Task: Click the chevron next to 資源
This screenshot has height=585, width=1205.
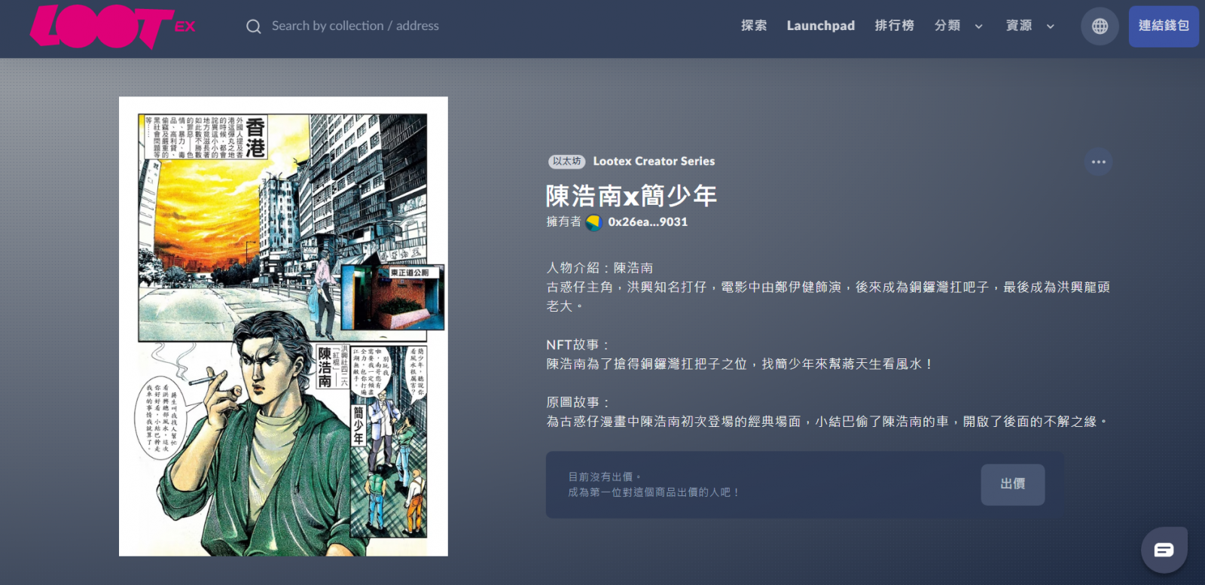Action: 1050,26
